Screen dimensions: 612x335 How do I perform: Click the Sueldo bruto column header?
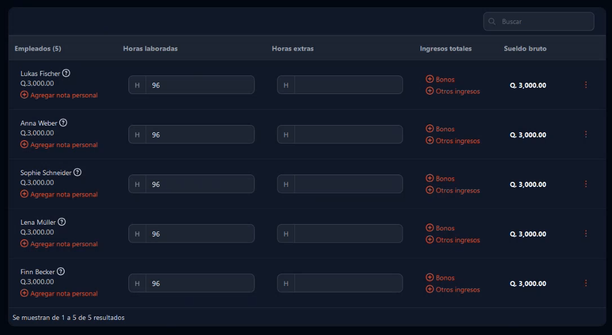coord(525,48)
